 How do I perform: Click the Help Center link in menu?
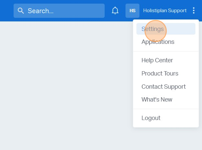coord(157,60)
